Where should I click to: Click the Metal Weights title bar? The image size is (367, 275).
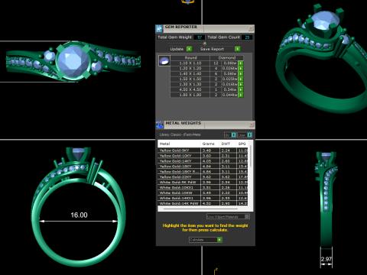206,125
